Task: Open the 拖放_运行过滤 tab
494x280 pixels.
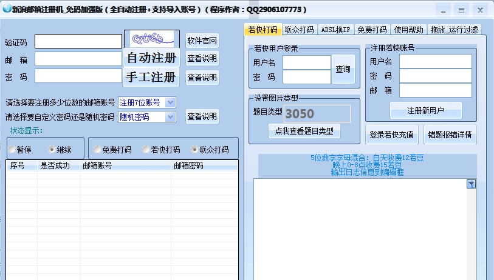Action: pos(455,30)
